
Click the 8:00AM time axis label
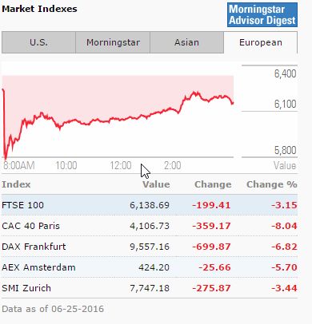pos(19,165)
